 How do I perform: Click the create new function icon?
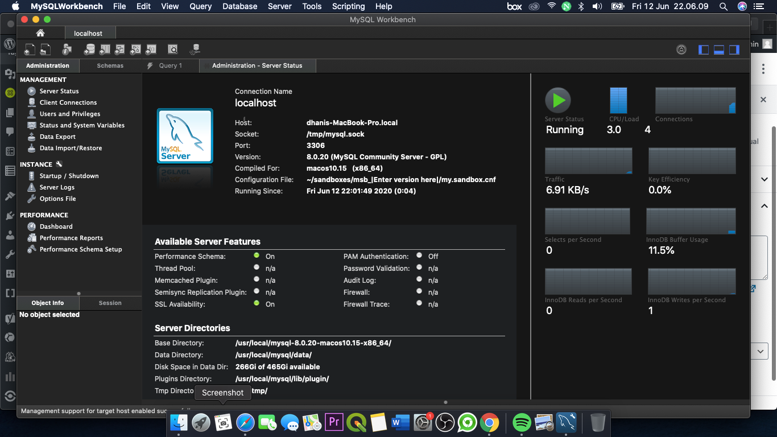click(x=151, y=50)
